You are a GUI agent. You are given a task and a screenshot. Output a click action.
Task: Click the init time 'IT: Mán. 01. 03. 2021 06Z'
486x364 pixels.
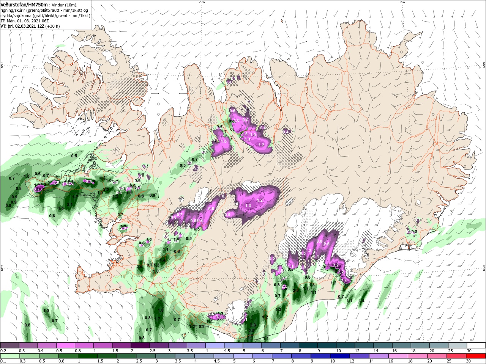tap(24, 21)
